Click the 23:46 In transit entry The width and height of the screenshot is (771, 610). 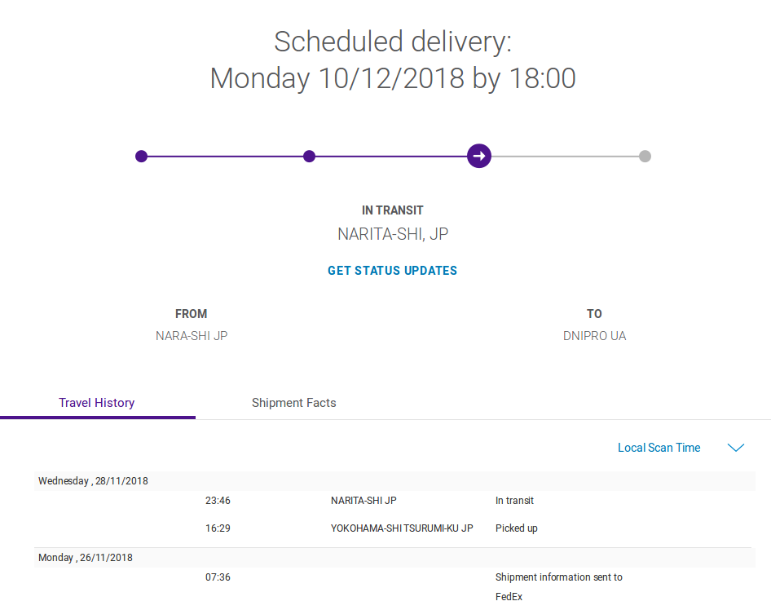514,501
